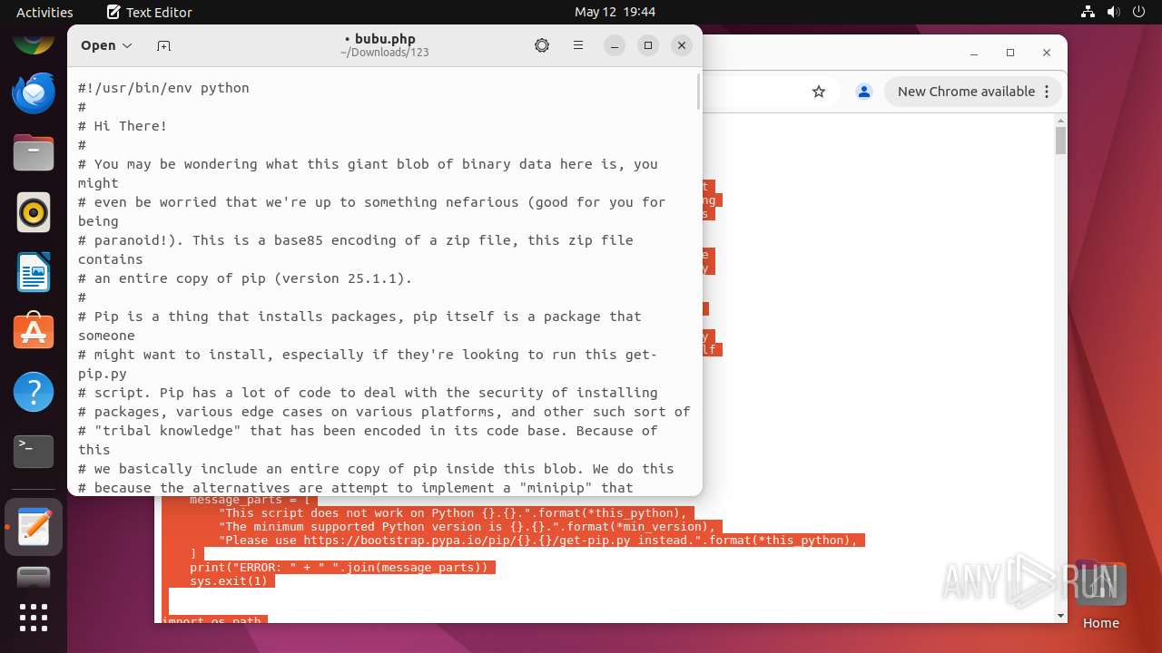The height and width of the screenshot is (653, 1162).
Task: Open the Open file dropdown
Action: (x=106, y=45)
